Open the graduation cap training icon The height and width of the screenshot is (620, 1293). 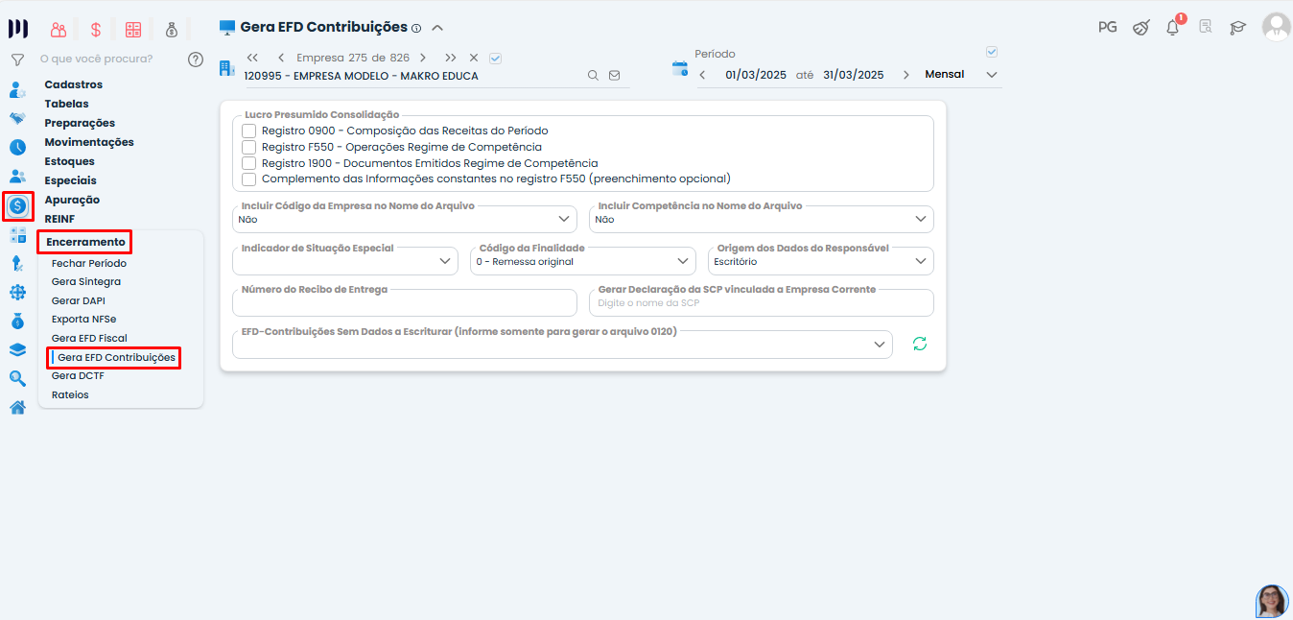pos(1238,27)
